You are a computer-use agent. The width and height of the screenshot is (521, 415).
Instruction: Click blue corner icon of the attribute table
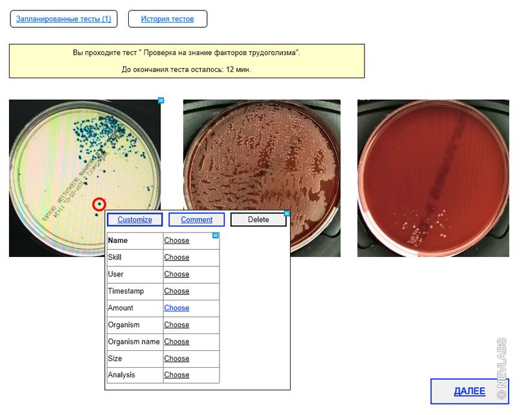[216, 236]
